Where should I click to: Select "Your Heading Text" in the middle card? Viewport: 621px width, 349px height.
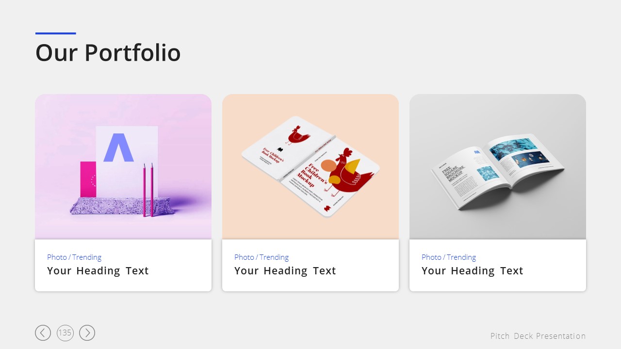point(285,271)
